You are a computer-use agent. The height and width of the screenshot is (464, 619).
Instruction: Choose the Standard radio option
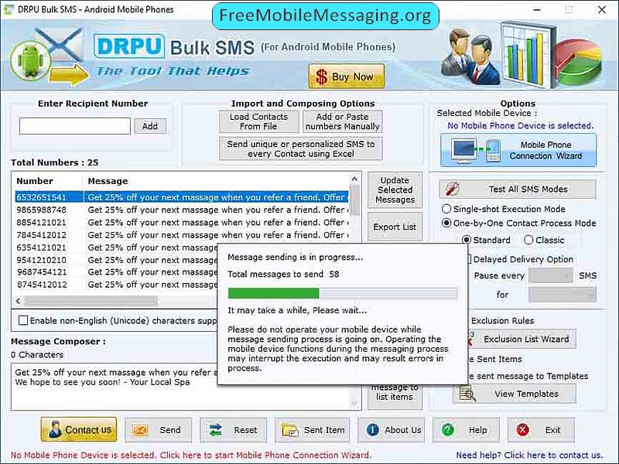click(x=467, y=240)
